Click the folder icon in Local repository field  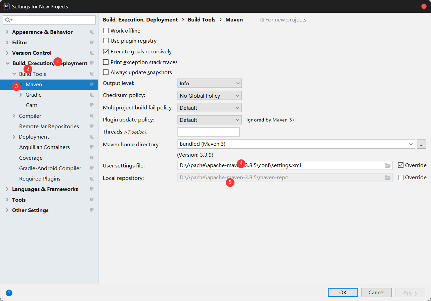tap(388, 178)
